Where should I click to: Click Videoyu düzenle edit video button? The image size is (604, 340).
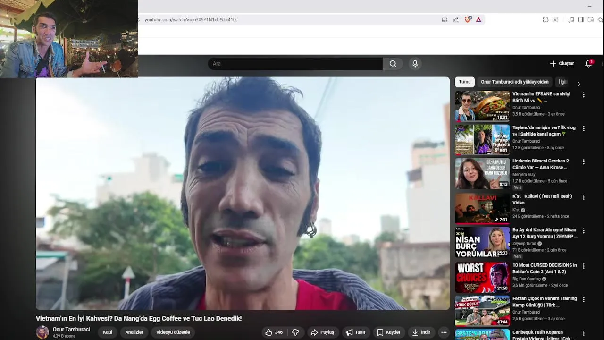pyautogui.click(x=173, y=332)
